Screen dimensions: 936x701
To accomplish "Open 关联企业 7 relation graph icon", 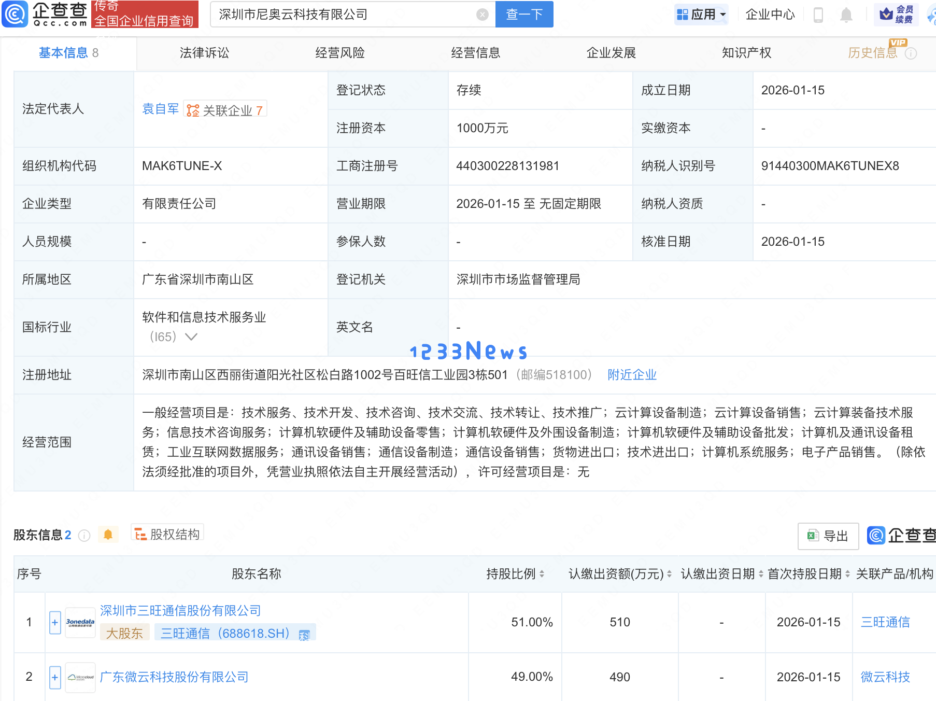I will click(x=193, y=109).
